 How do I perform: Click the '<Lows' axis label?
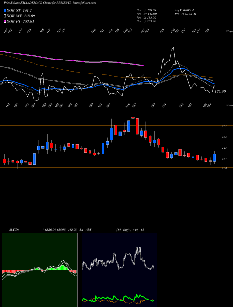pyautogui.click(x=229, y=105)
